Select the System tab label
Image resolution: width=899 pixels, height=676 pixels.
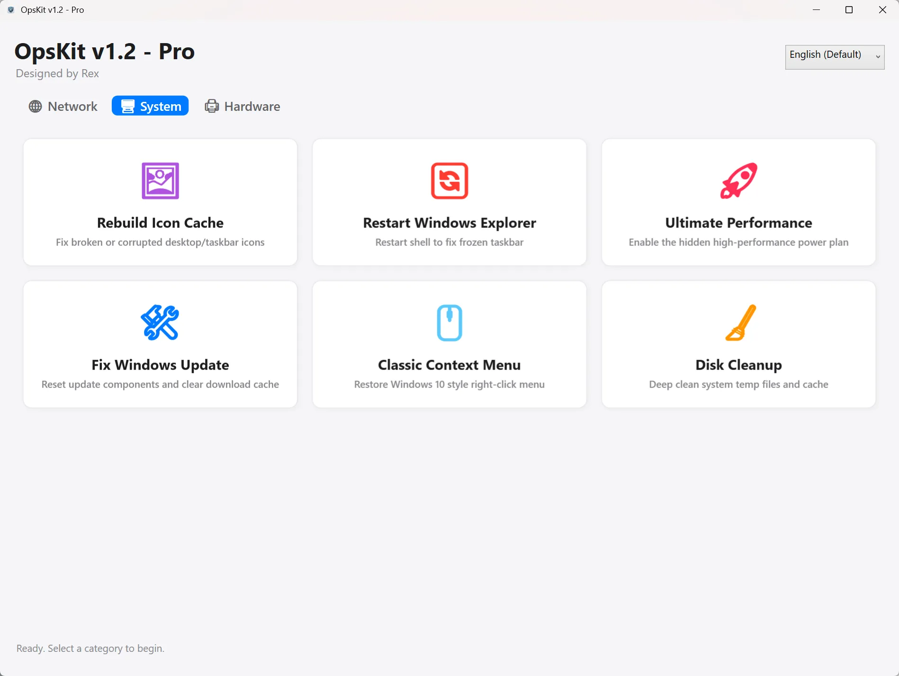[x=161, y=106]
